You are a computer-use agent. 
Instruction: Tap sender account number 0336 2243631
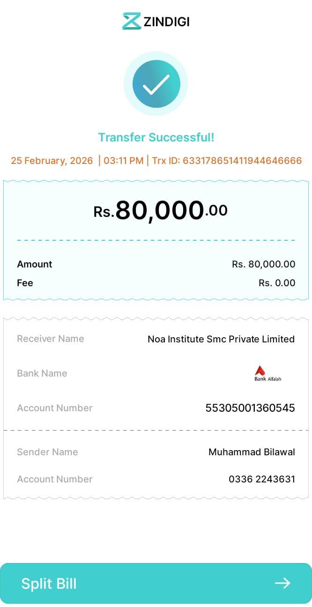[262, 479]
